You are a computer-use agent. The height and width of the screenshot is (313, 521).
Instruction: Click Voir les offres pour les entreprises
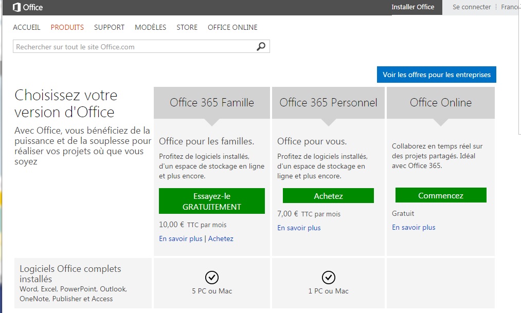437,75
